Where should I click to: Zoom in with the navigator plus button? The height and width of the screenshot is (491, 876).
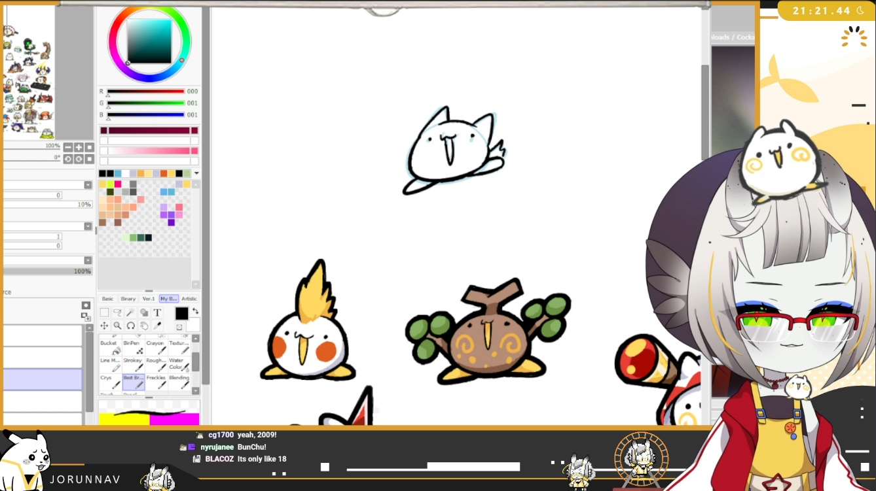79,148
